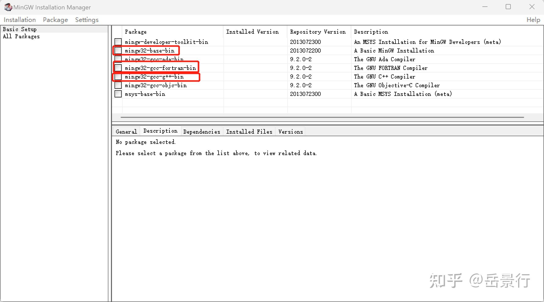Viewport: 544px width, 302px height.
Task: Open the Settings menu
Action: (x=87, y=20)
